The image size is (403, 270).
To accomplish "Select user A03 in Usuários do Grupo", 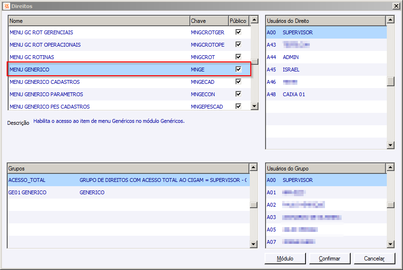I will tap(326, 217).
